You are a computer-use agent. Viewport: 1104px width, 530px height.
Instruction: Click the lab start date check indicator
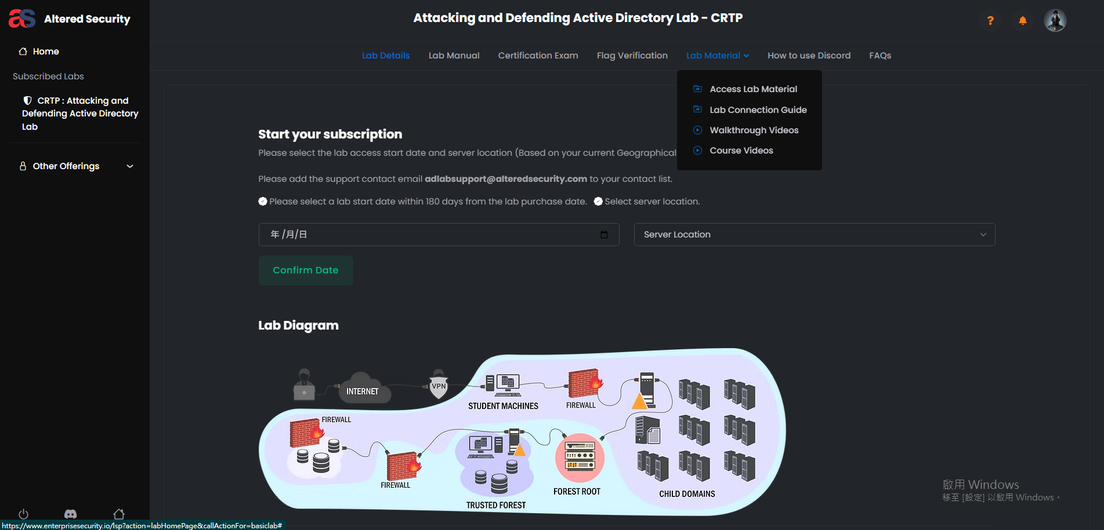coord(263,202)
